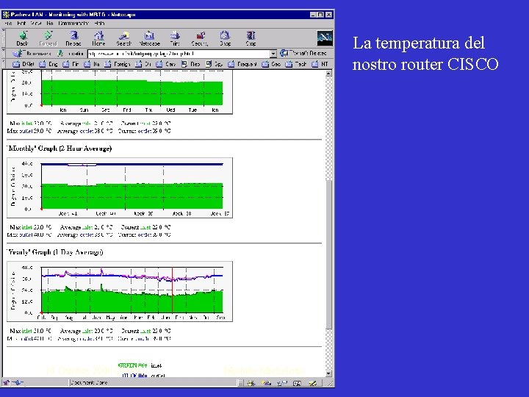This screenshot has height=397, width=529.
Task: Click the vertical scrollbar down arrow
Action: [328, 373]
